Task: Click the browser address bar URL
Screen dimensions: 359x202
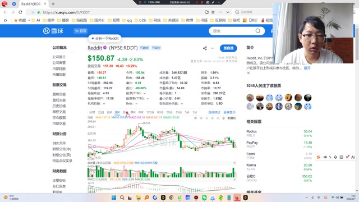Action: point(66,12)
